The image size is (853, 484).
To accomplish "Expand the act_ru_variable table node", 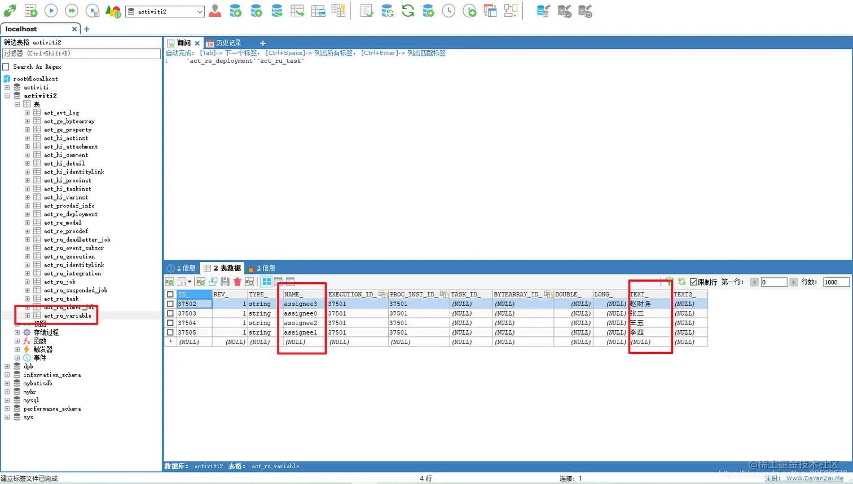I will click(x=27, y=316).
